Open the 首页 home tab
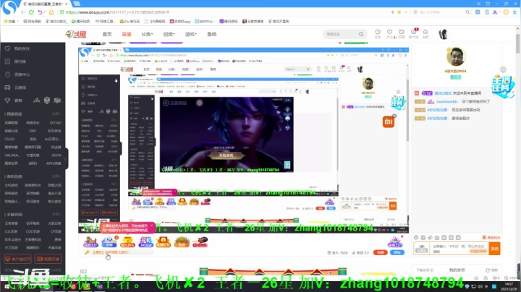521x292 pixels. 107,34
